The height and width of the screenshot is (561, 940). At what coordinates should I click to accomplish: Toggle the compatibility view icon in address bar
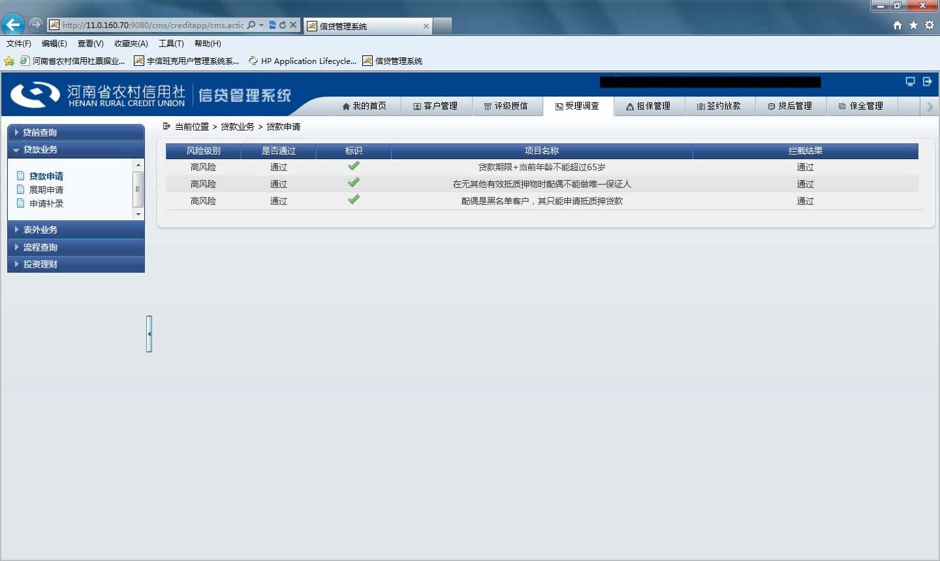tap(272, 25)
